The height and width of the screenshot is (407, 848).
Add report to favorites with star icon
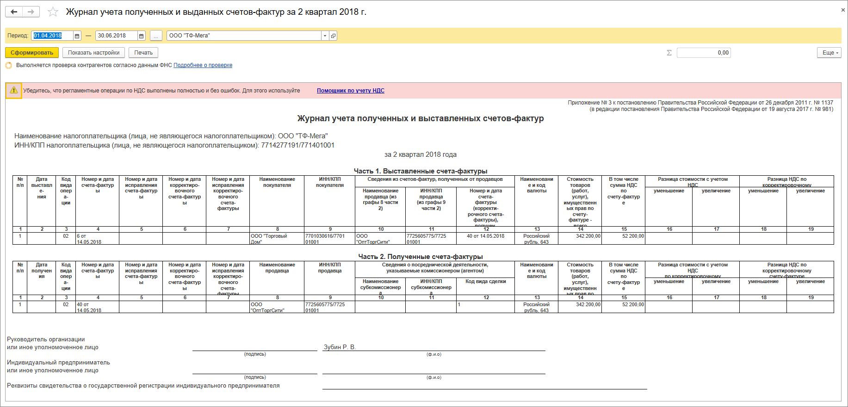(x=53, y=12)
